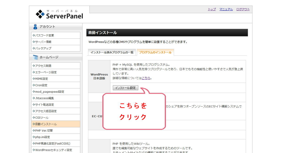
Task: Open .htaccess編集 menu item
Action: (x=56, y=98)
